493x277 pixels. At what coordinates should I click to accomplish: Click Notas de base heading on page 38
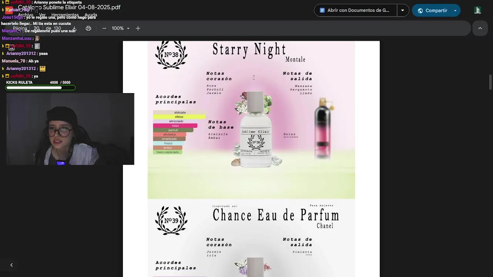(x=221, y=125)
